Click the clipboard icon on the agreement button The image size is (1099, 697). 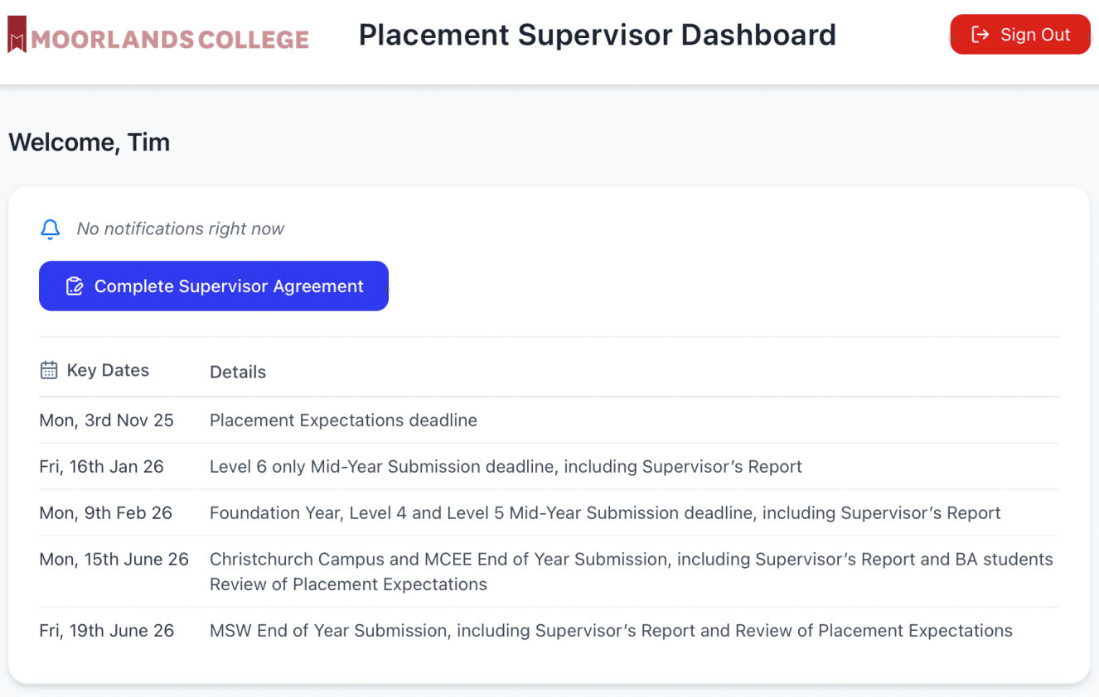coord(75,286)
